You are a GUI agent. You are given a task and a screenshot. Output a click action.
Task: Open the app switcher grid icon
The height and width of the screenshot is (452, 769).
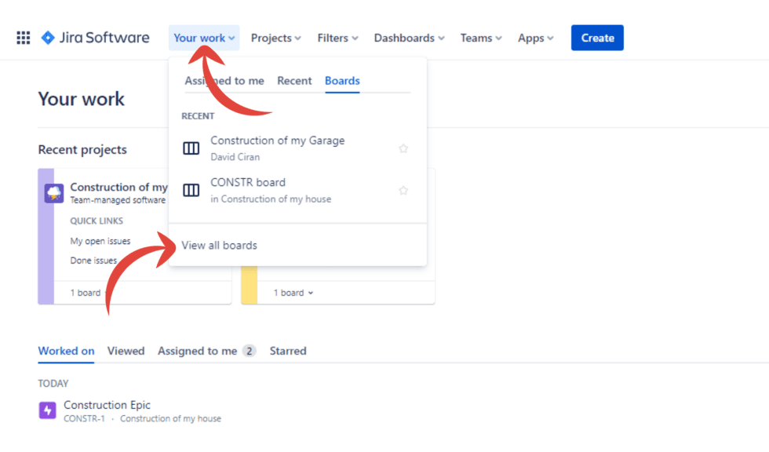(x=23, y=38)
